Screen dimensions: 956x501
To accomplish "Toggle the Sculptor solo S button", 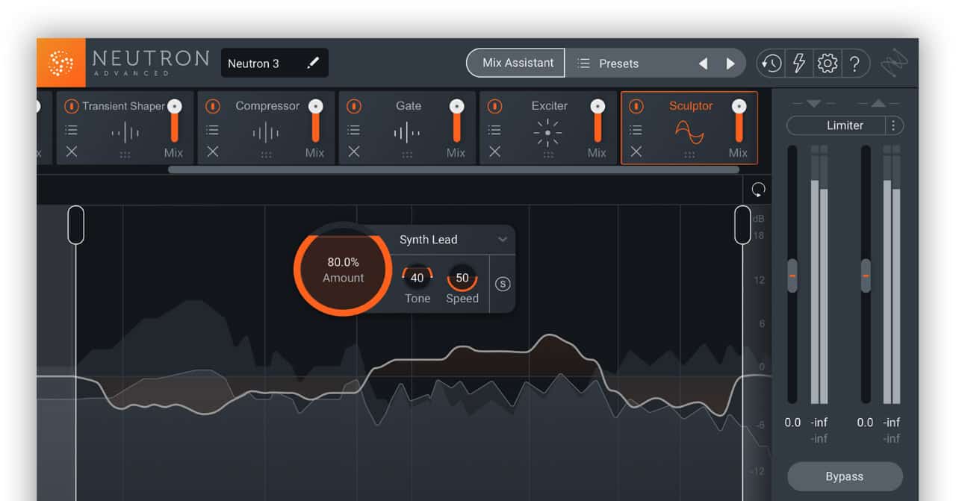I will click(503, 284).
